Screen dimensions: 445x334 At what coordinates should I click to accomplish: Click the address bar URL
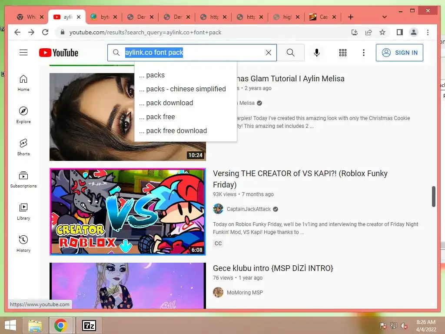pos(145,32)
